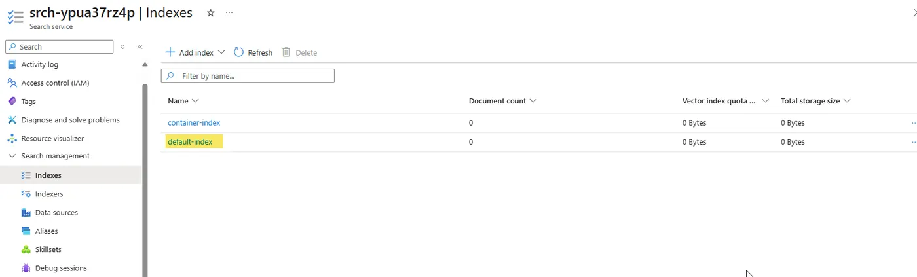Expand the Add index dropdown arrow
The image size is (917, 277).
221,52
